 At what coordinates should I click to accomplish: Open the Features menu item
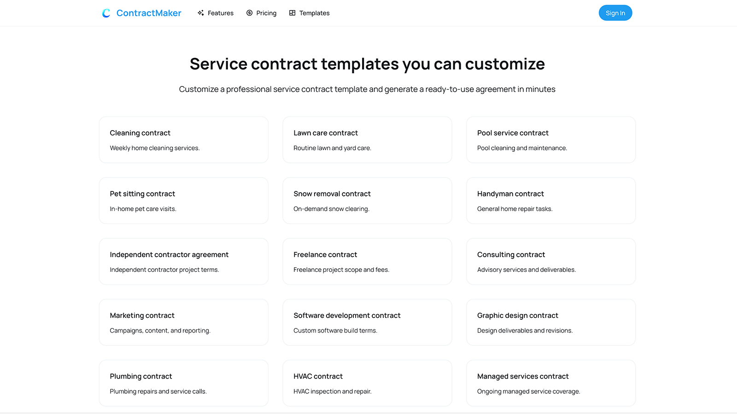[x=221, y=13]
